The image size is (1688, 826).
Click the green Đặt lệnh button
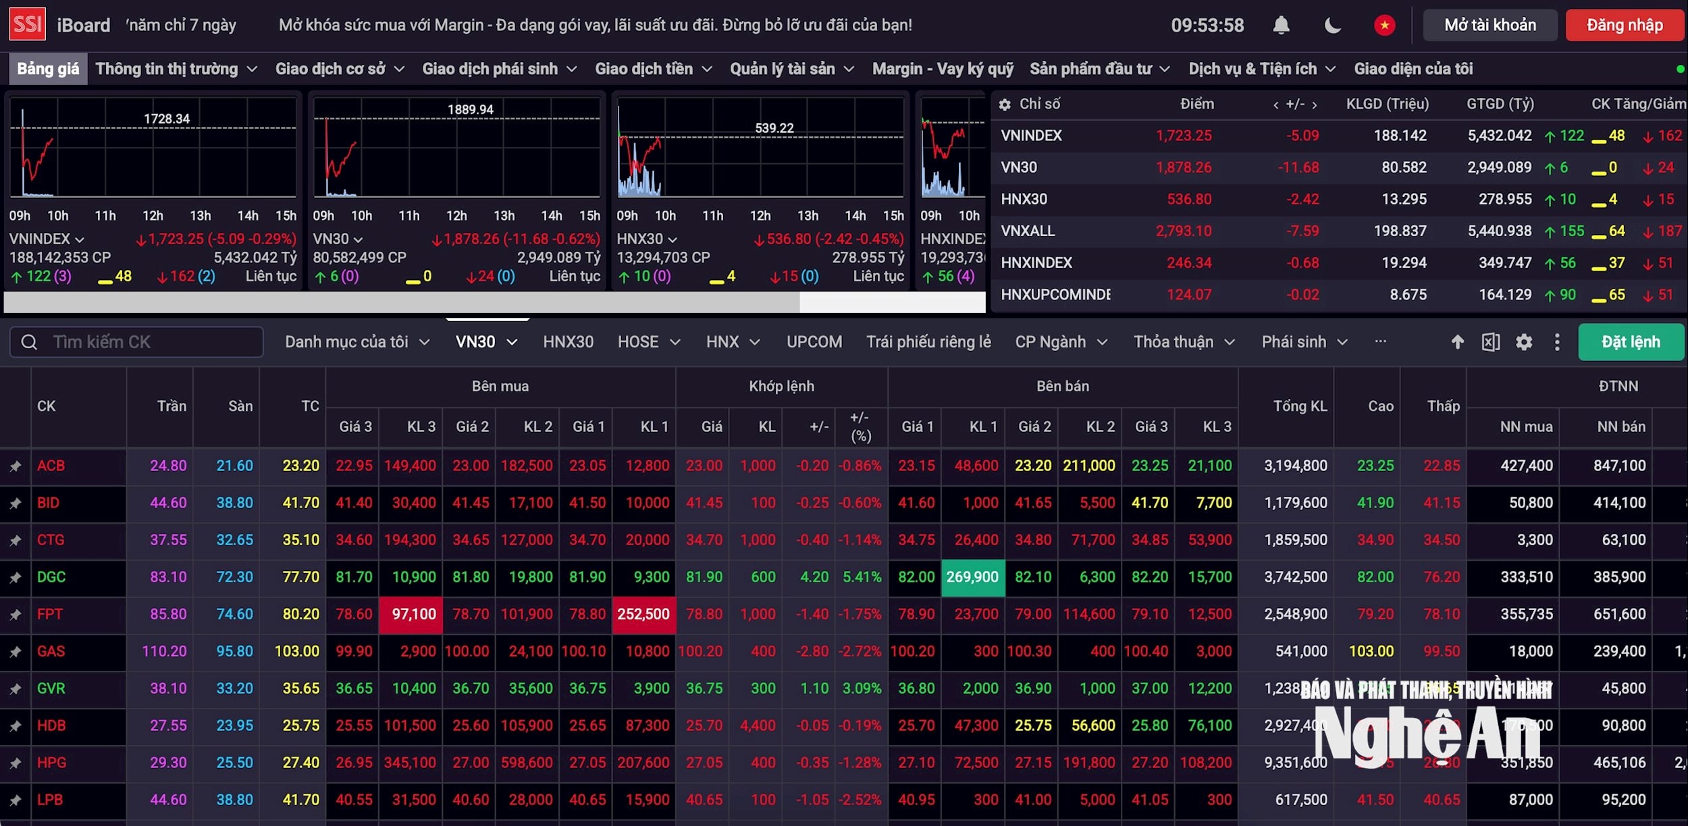pyautogui.click(x=1631, y=342)
